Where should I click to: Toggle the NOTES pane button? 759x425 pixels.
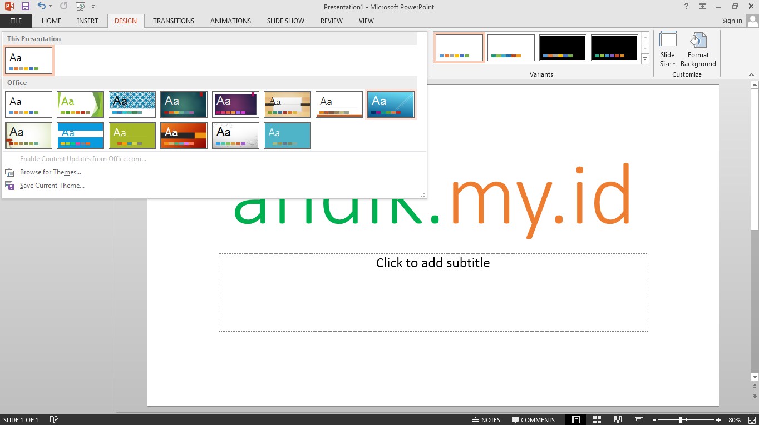coord(486,419)
